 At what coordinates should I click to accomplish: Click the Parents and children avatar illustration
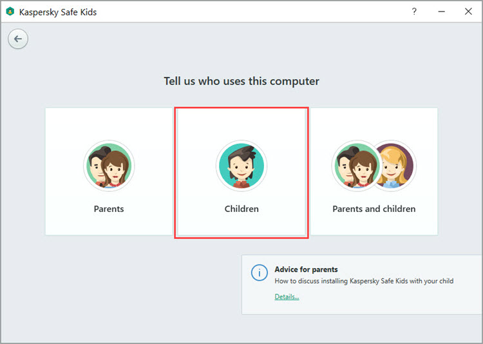(x=374, y=166)
